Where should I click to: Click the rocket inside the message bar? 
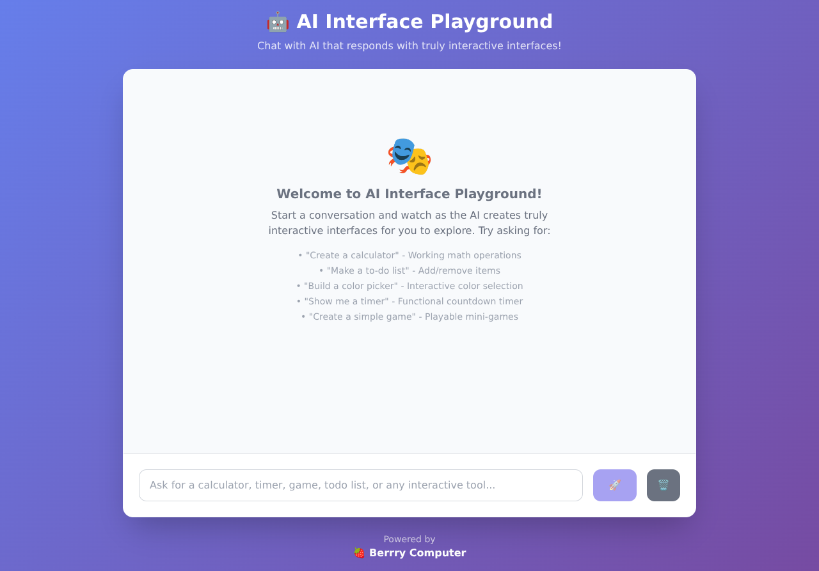click(614, 485)
